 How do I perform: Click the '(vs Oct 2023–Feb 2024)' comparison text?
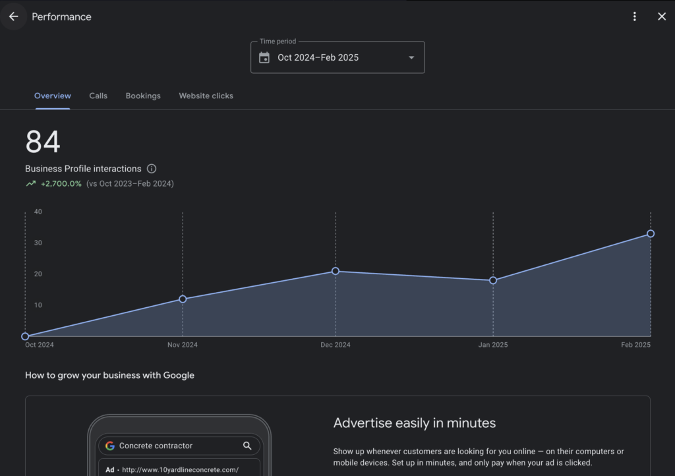(130, 184)
